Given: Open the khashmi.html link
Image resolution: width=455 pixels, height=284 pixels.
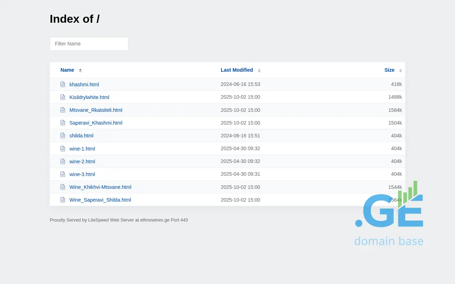Looking at the screenshot, I should click(84, 84).
